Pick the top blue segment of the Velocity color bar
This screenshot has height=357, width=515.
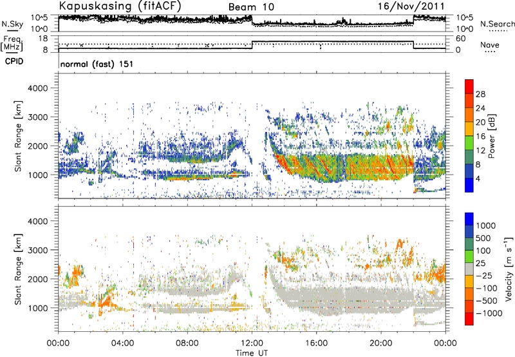469,218
